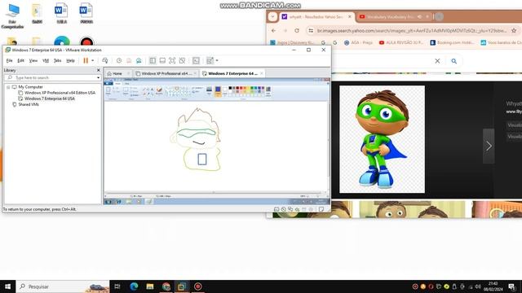Switch to the YouTube tab in Chrome
This screenshot has width=522, height=293.
(390, 16)
